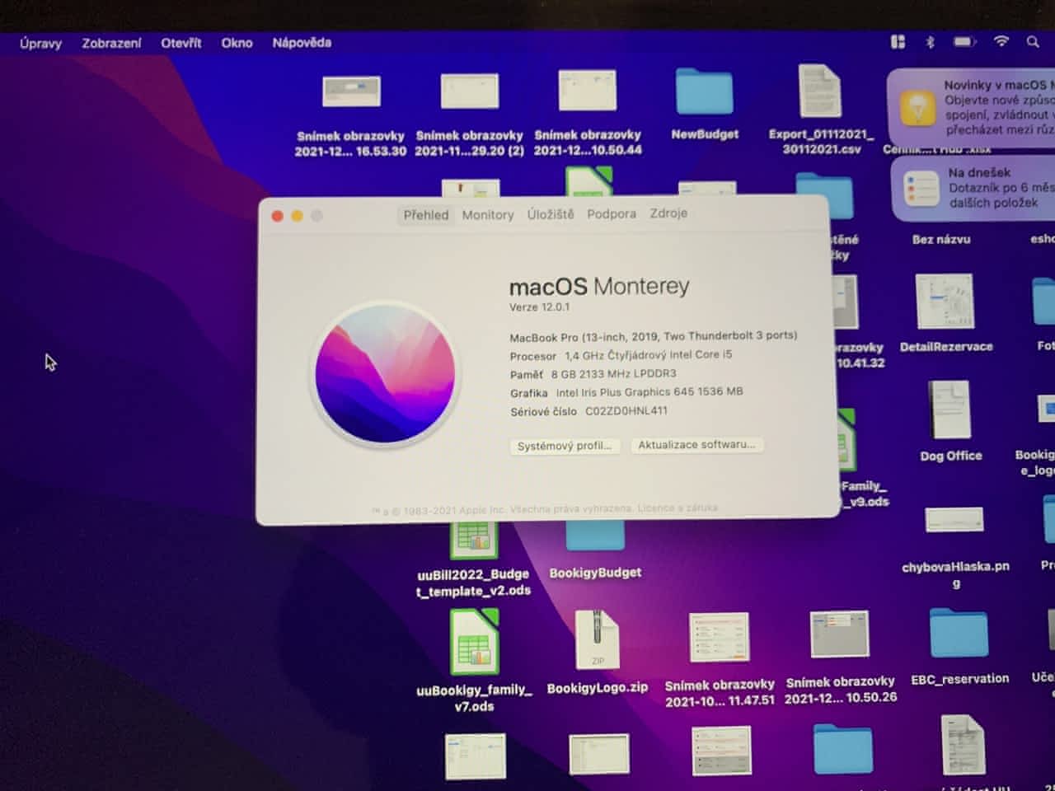This screenshot has width=1055, height=791.
Task: Select screenshot file 2021-10... 11.47.51
Action: [x=720, y=637]
